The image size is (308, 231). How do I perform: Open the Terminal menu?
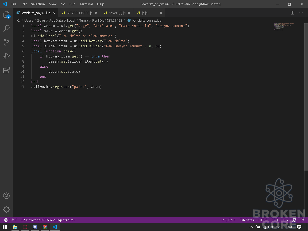click(86, 4)
